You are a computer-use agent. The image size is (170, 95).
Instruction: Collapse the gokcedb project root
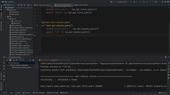(x=4, y=8)
